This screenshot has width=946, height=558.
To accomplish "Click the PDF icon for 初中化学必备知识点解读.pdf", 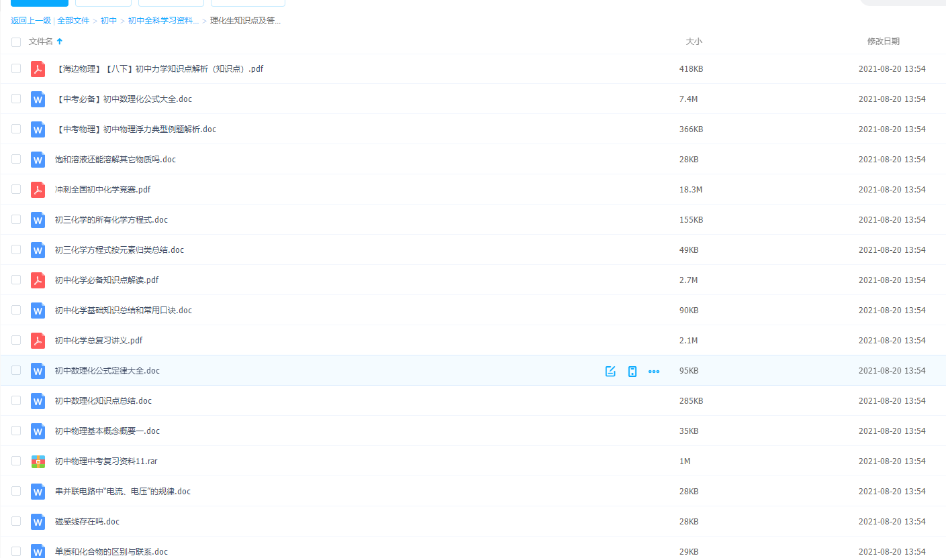I will (x=38, y=280).
